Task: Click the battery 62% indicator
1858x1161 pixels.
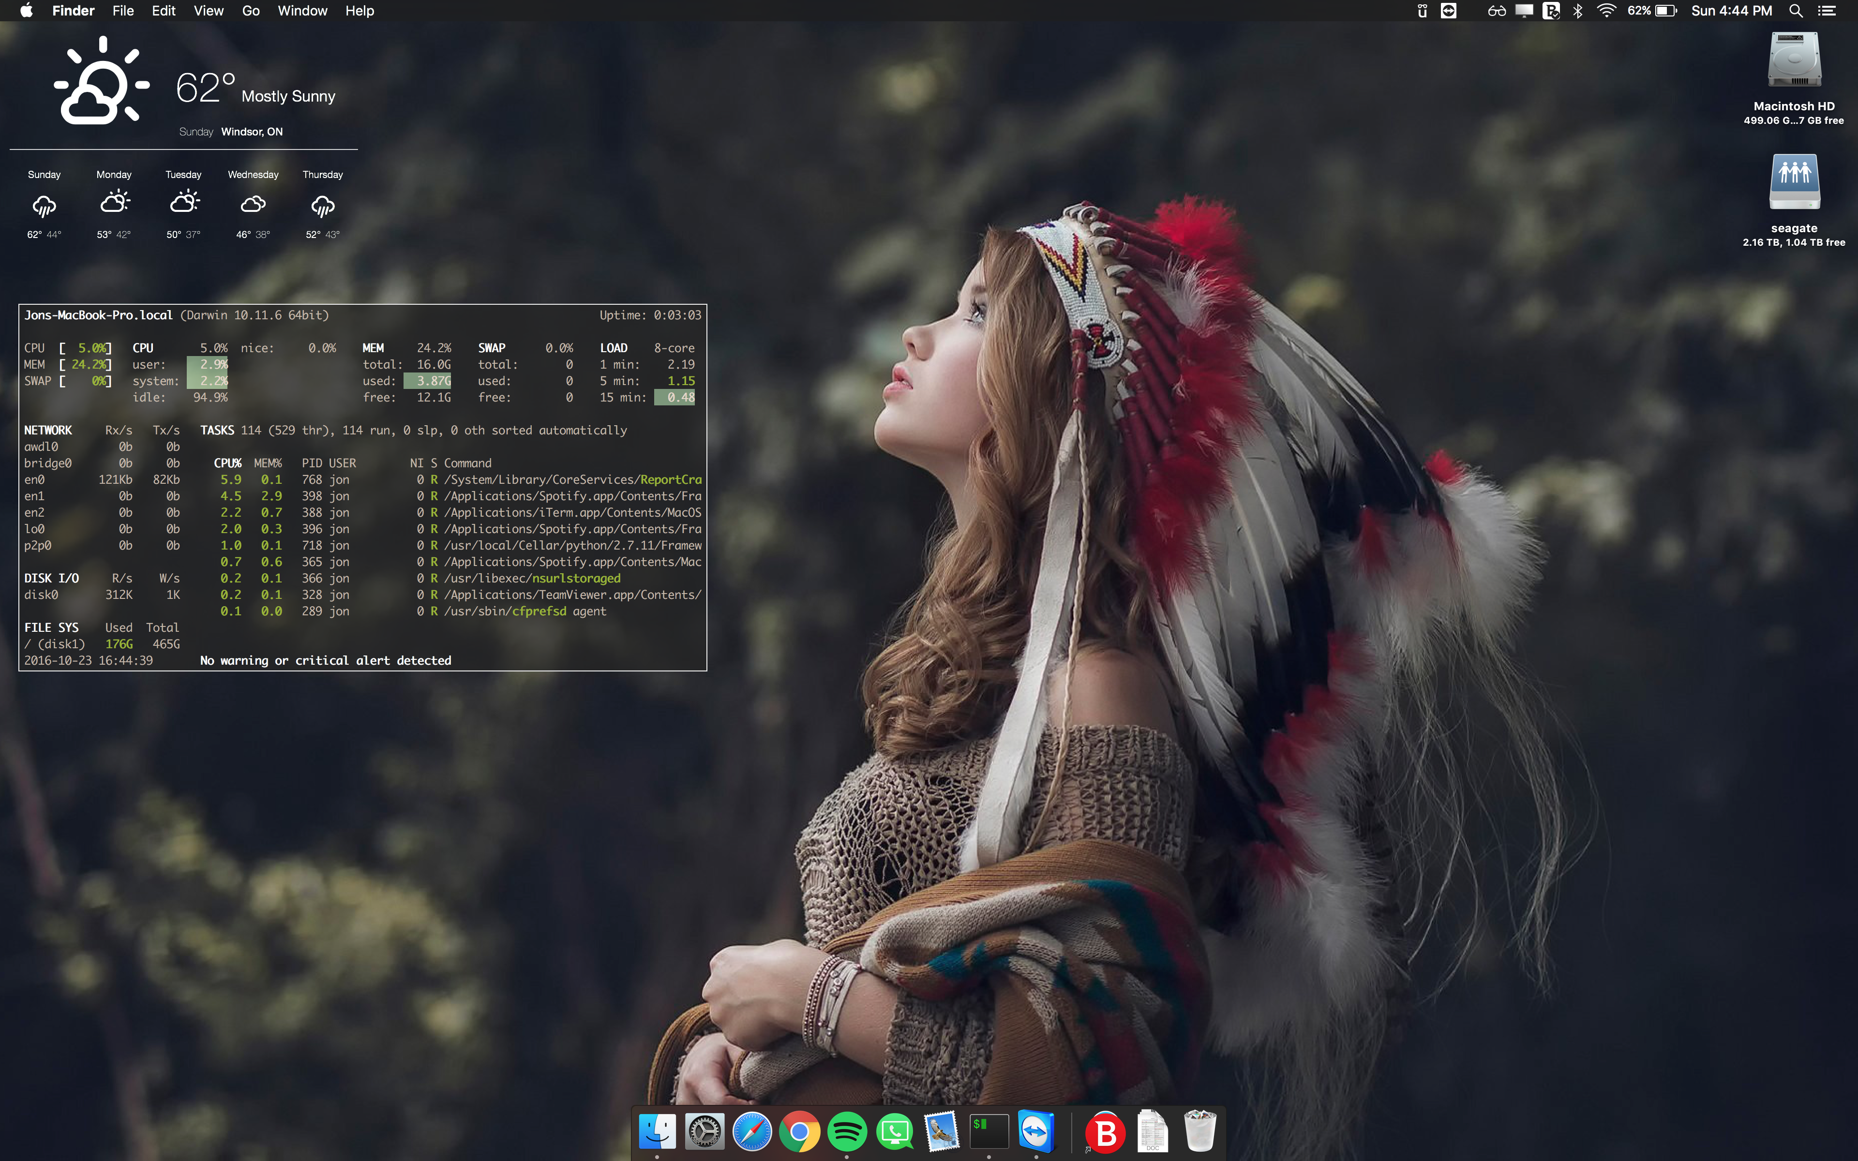Action: tap(1651, 11)
